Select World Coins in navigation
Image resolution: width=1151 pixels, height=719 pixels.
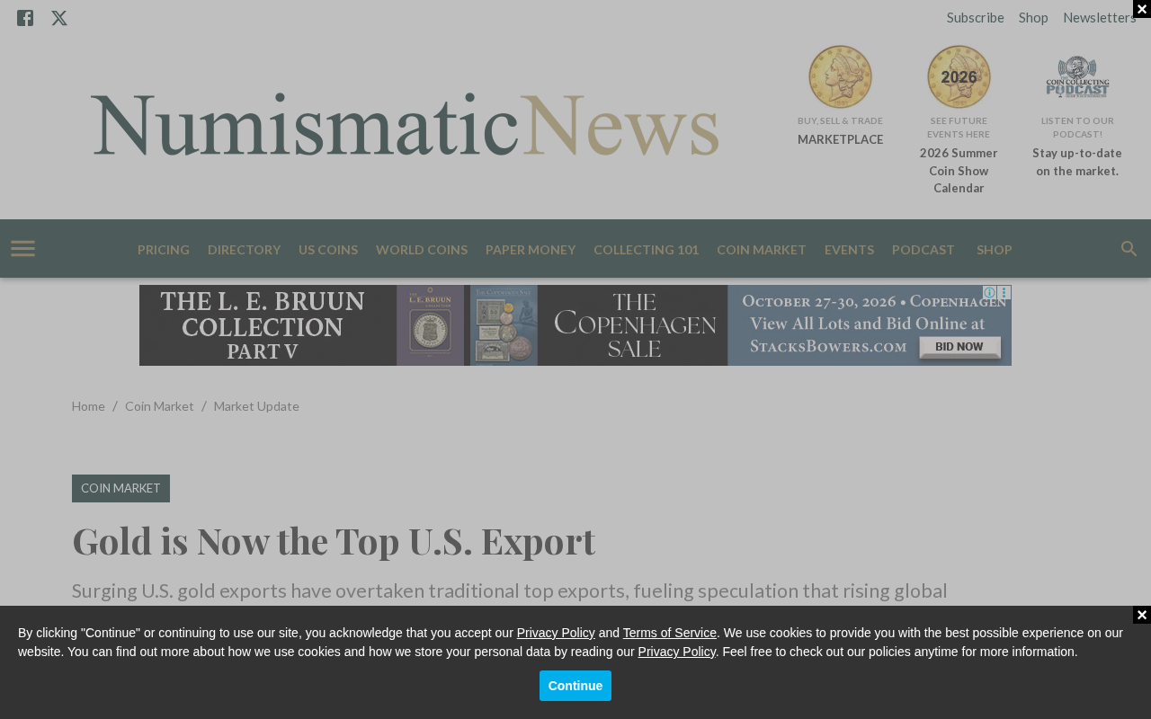[422, 250]
